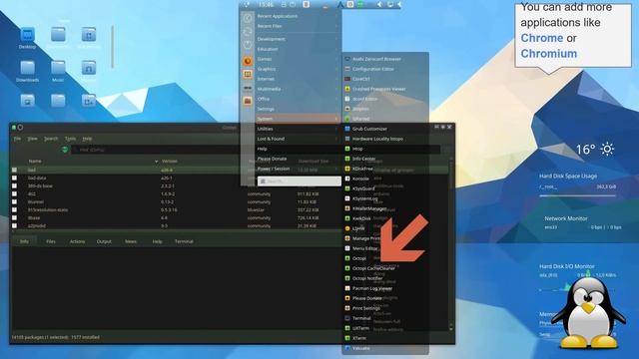The width and height of the screenshot is (639, 359).
Task: Focus the application menu search field
Action: [x=300, y=181]
